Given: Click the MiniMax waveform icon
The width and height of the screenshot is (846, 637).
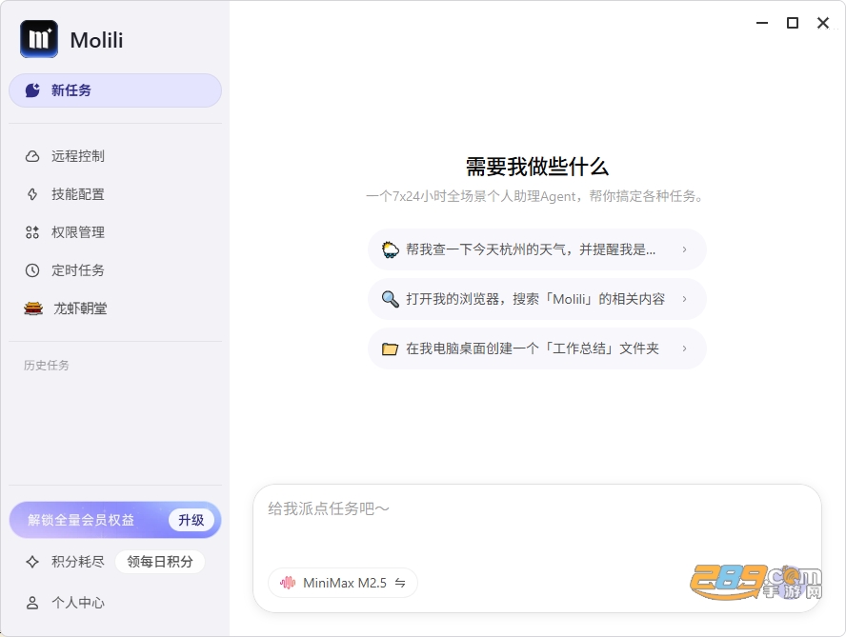Looking at the screenshot, I should pos(288,583).
